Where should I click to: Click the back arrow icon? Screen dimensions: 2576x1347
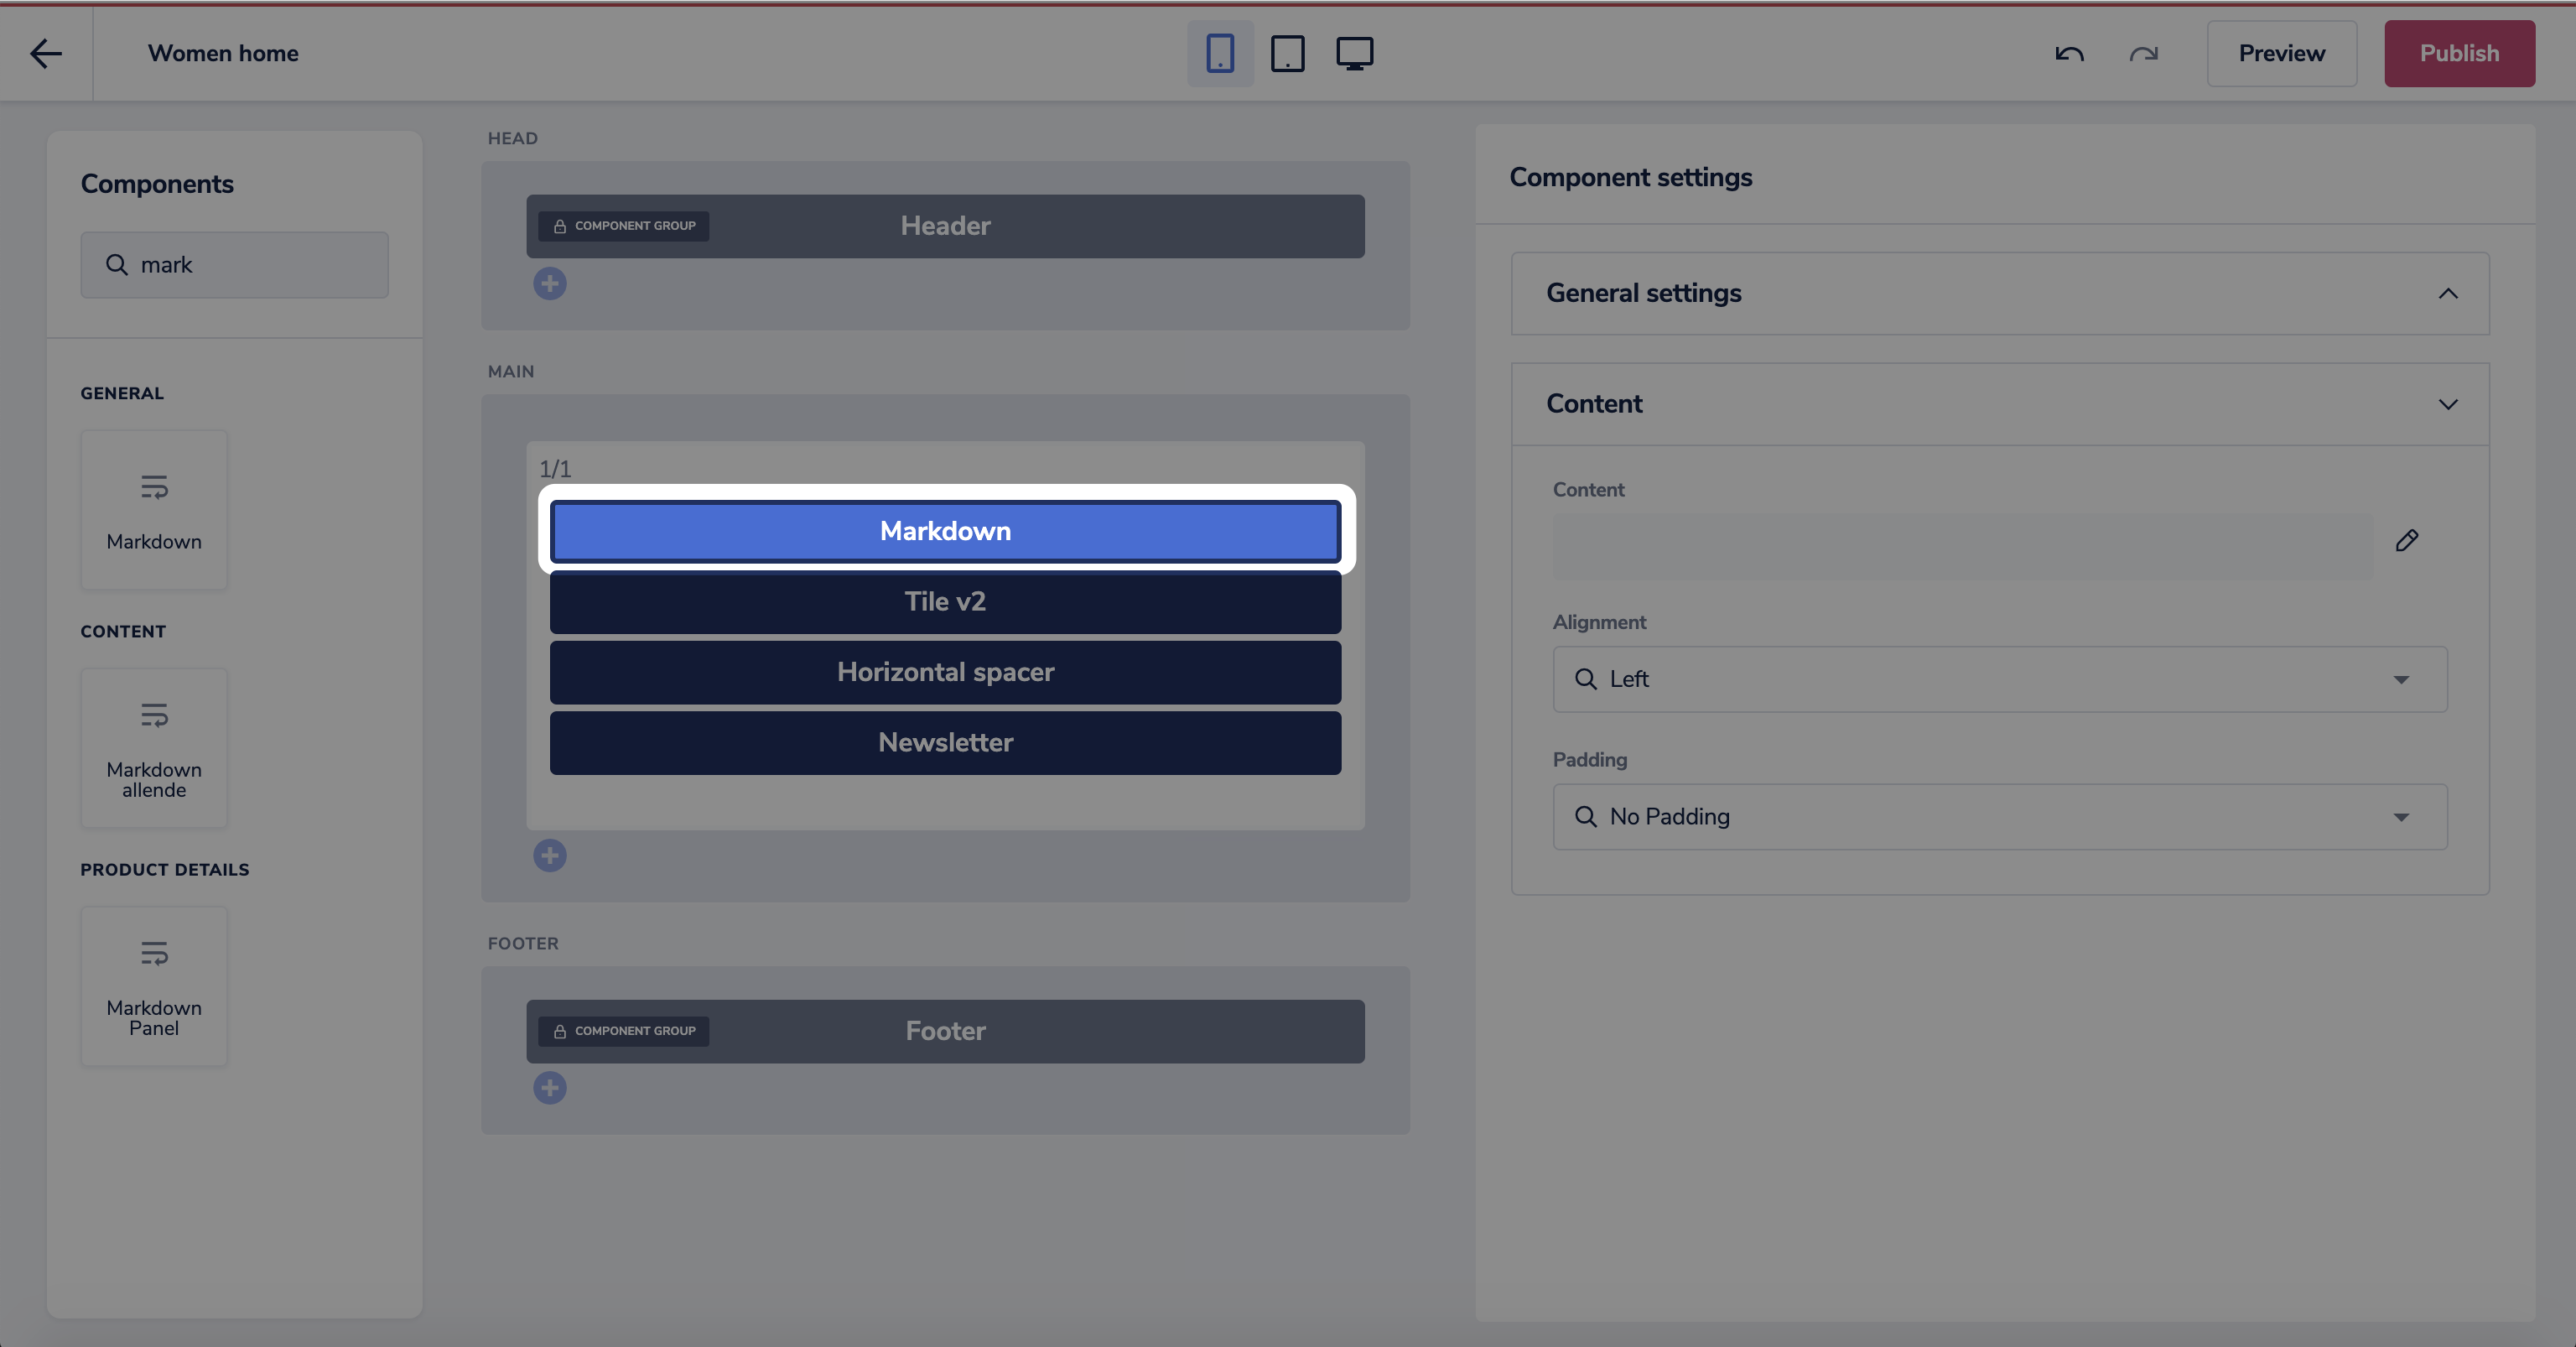[x=46, y=53]
